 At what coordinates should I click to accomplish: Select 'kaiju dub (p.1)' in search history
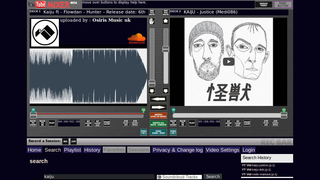(x=256, y=170)
